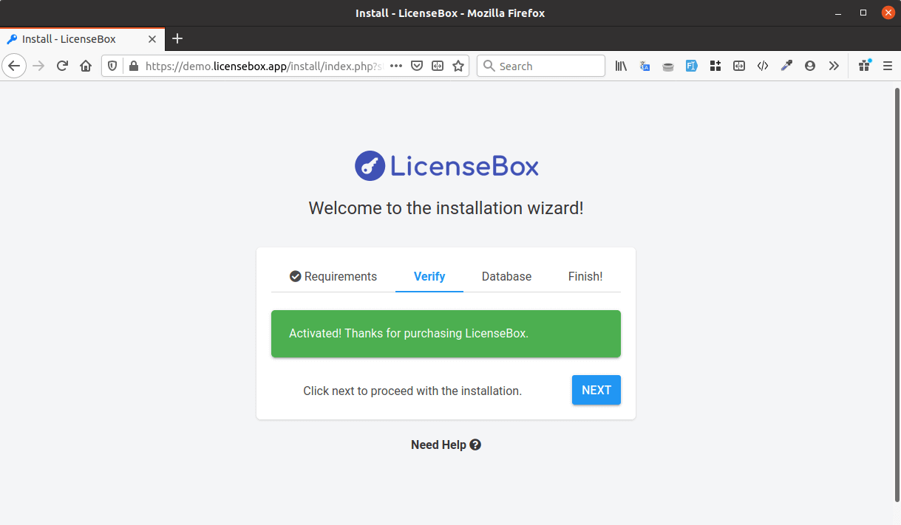Expand page actions three-dot menu

(x=396, y=66)
